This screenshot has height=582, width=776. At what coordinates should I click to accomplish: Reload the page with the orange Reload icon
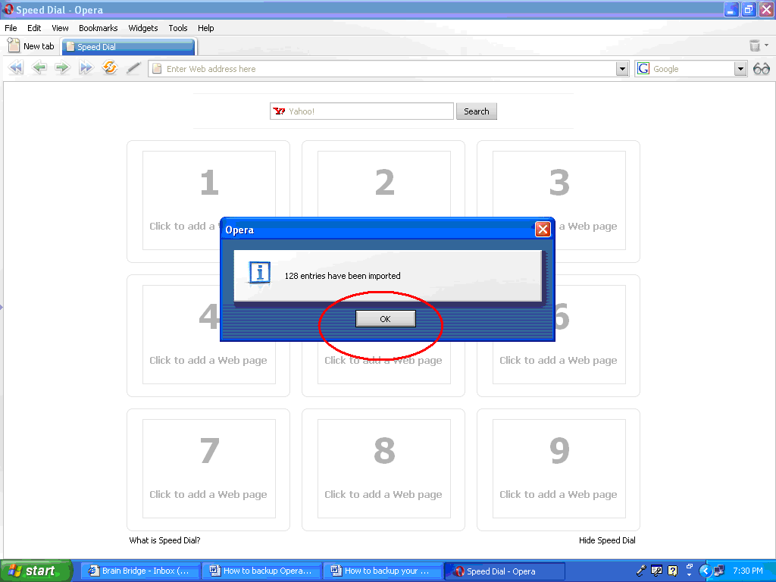point(109,67)
